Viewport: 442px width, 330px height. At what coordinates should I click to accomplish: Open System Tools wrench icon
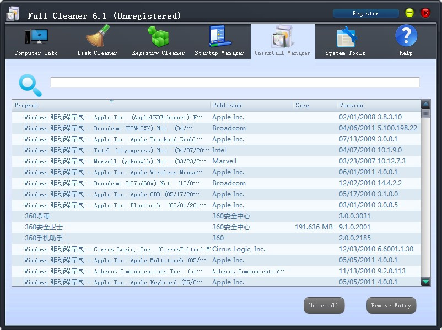pyautogui.click(x=347, y=37)
